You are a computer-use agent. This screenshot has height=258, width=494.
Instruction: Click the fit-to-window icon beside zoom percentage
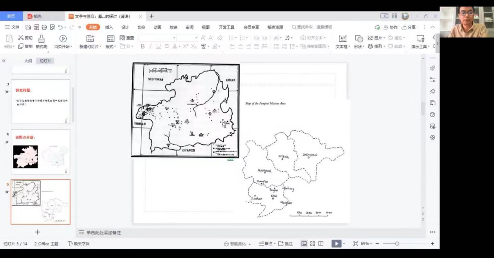355,243
